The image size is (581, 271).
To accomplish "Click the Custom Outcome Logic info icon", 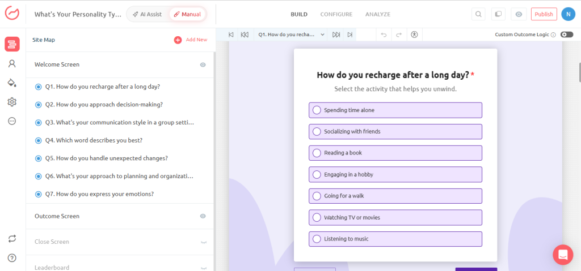I will coord(553,35).
